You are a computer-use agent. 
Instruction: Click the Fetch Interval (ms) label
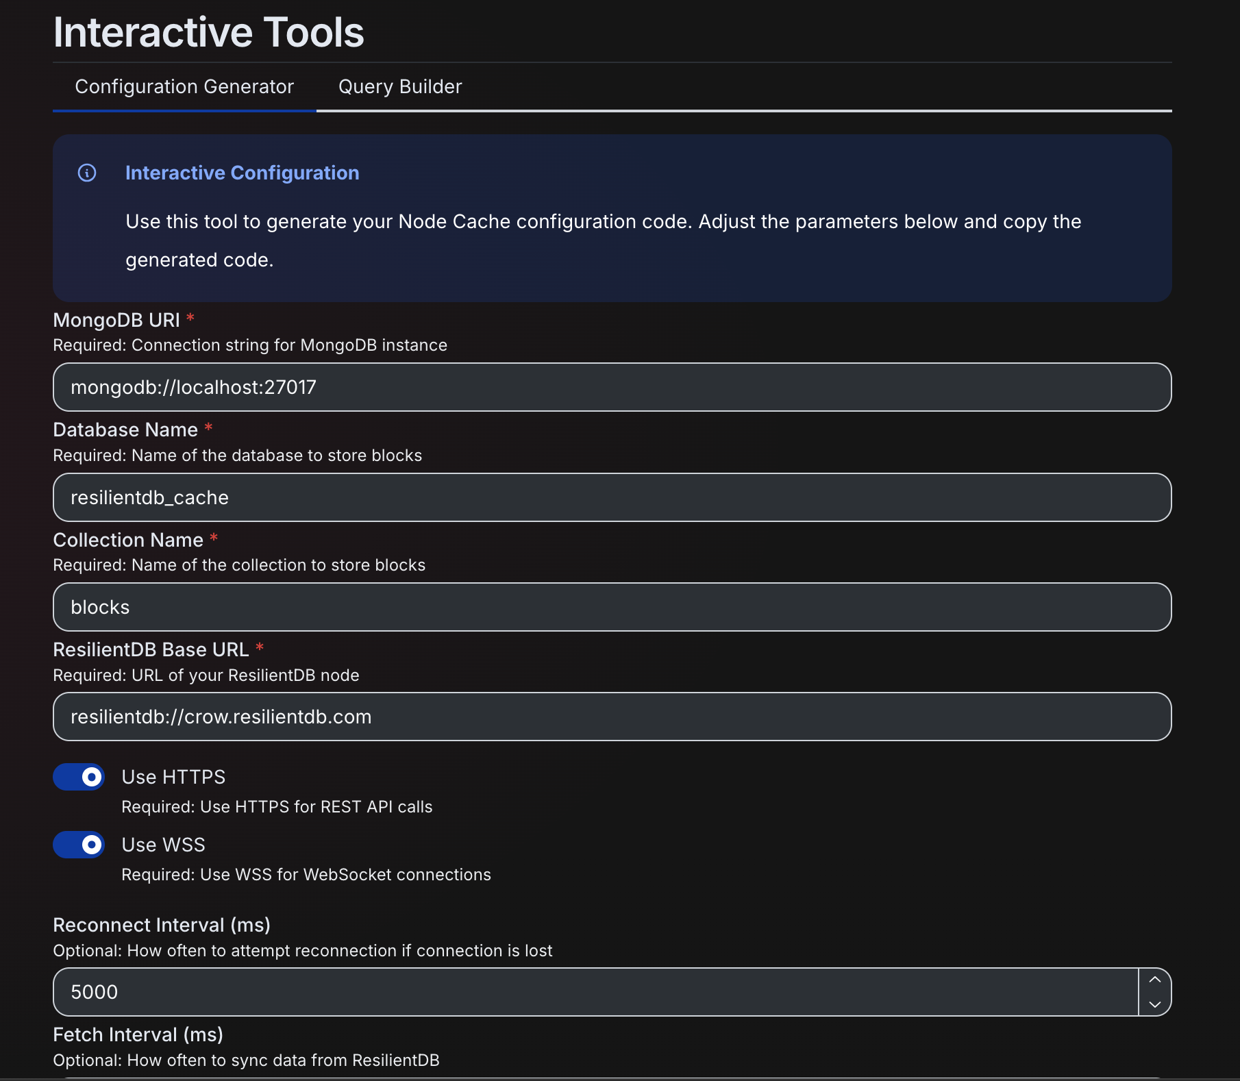pyautogui.click(x=138, y=1034)
